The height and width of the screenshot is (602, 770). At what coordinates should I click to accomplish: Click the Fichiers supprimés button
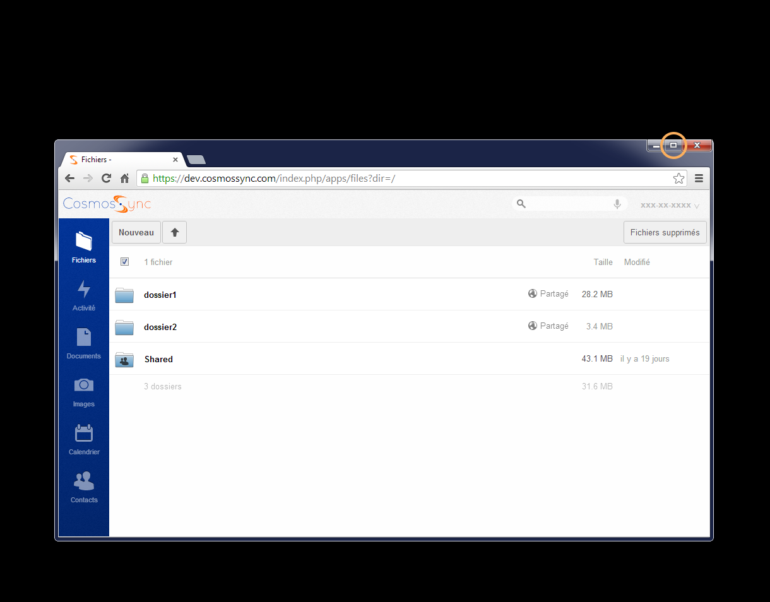(665, 232)
